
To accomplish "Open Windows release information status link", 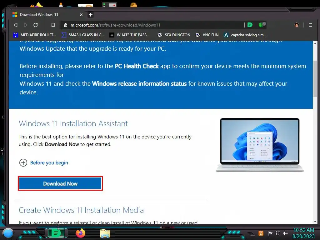I will pos(139,84).
